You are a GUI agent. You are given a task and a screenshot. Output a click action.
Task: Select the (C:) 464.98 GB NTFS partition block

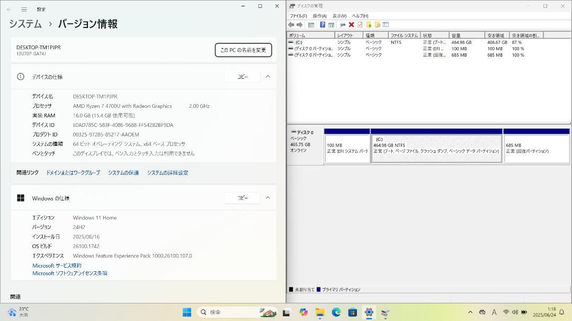point(436,146)
